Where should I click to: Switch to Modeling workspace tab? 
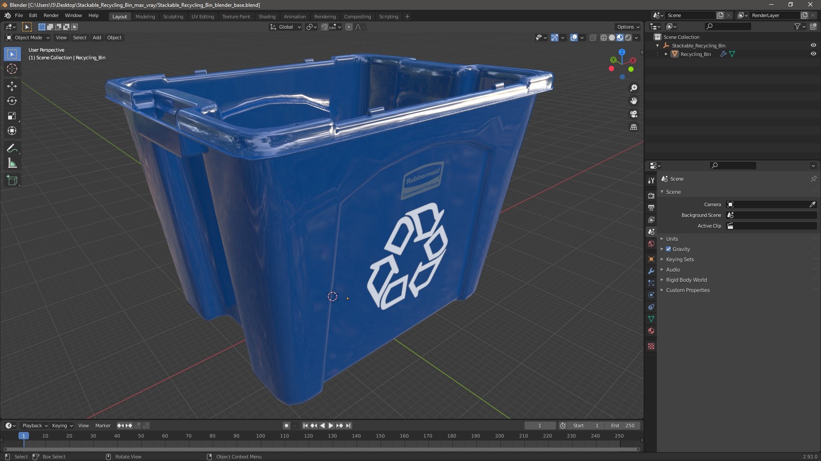point(145,16)
